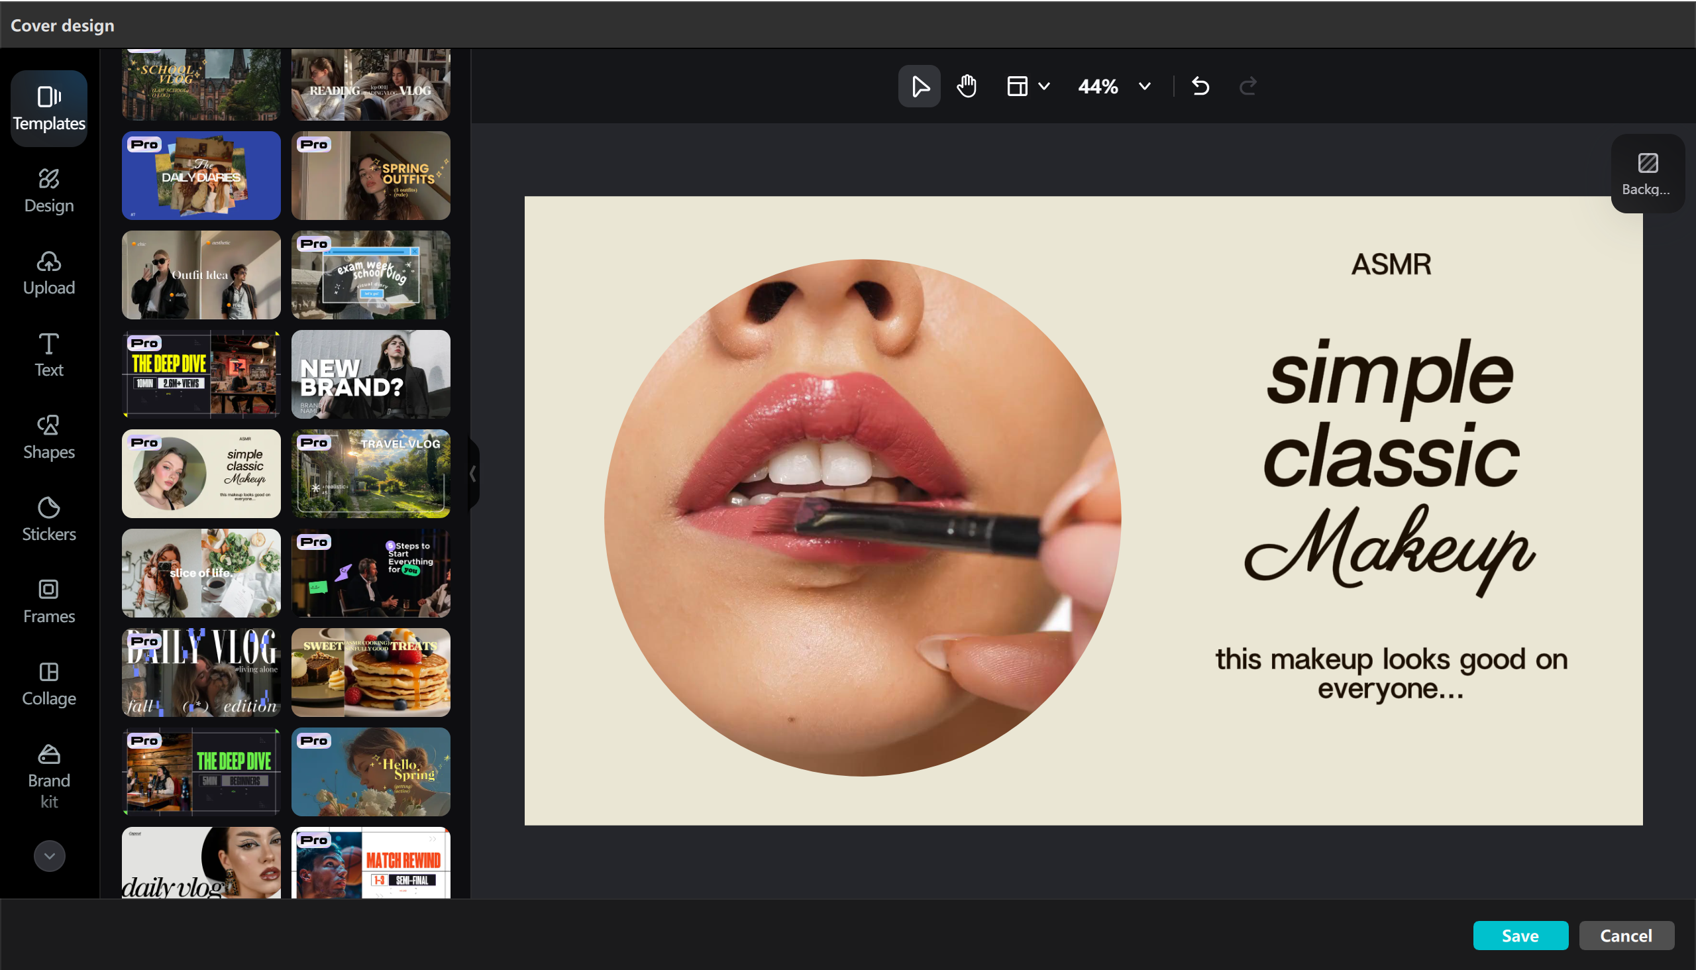Open the Brand kit panel
The width and height of the screenshot is (1696, 970).
(x=48, y=775)
